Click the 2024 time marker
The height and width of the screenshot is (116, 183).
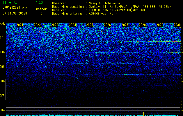tap(72, 25)
